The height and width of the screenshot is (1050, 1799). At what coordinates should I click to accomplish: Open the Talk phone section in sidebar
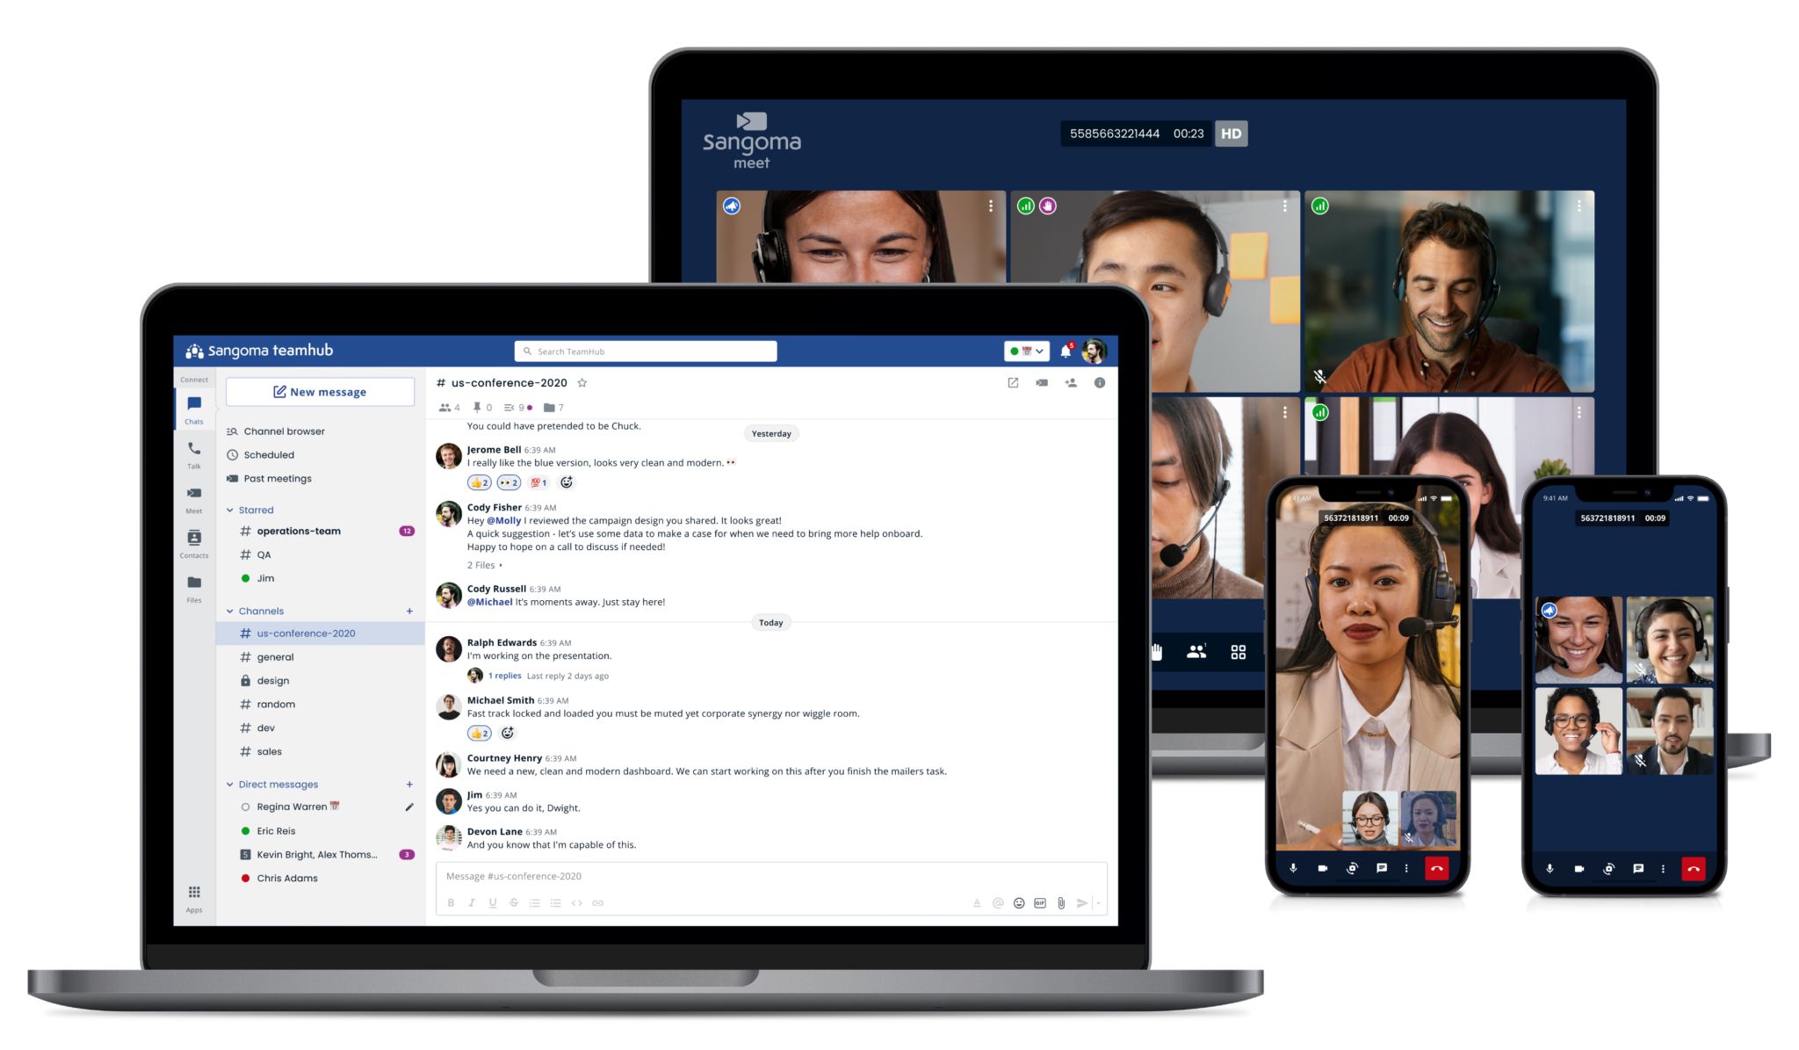pos(194,453)
